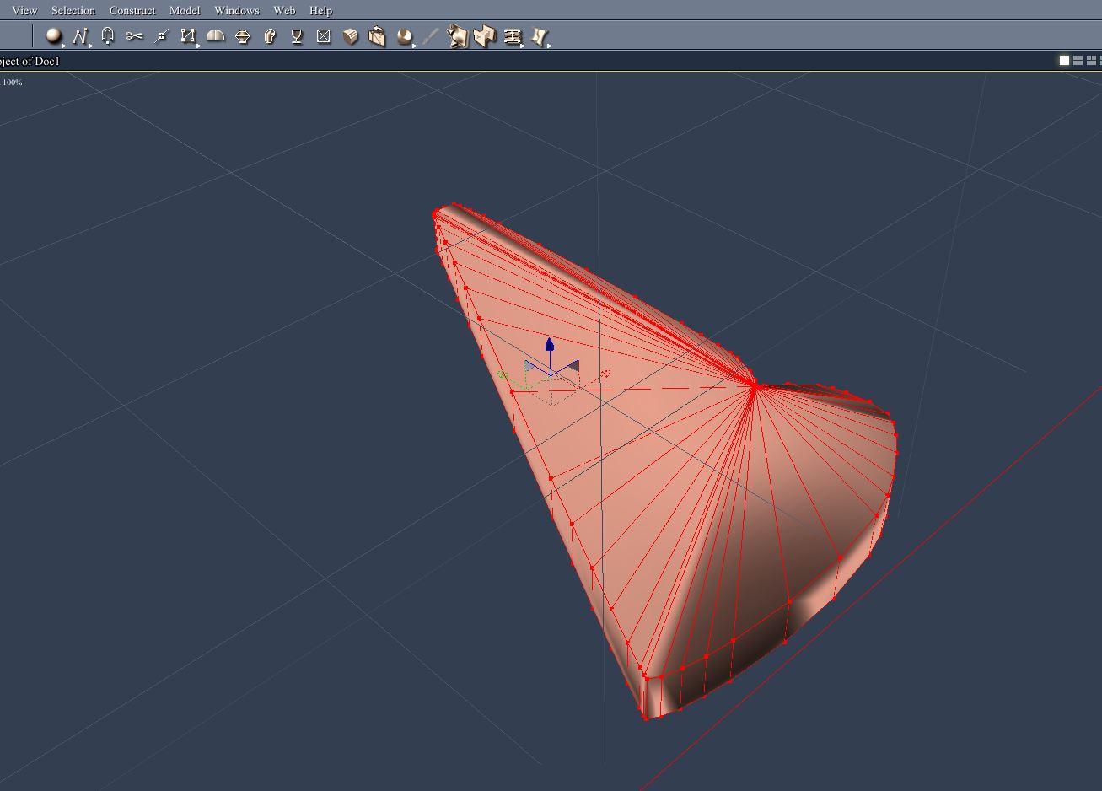Click the notched block shape tool icon
The image size is (1102, 791).
click(x=485, y=36)
